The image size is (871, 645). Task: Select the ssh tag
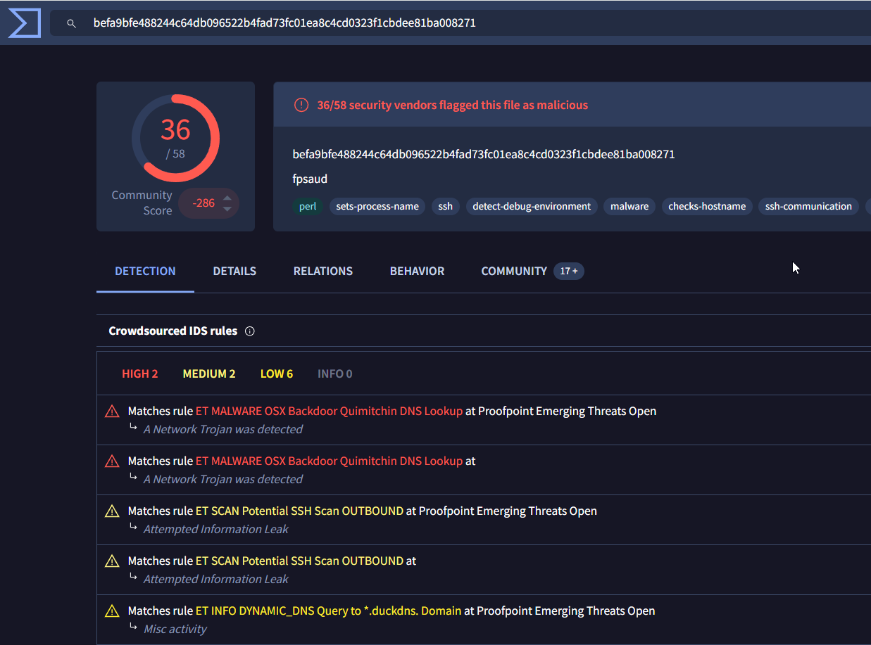(446, 206)
